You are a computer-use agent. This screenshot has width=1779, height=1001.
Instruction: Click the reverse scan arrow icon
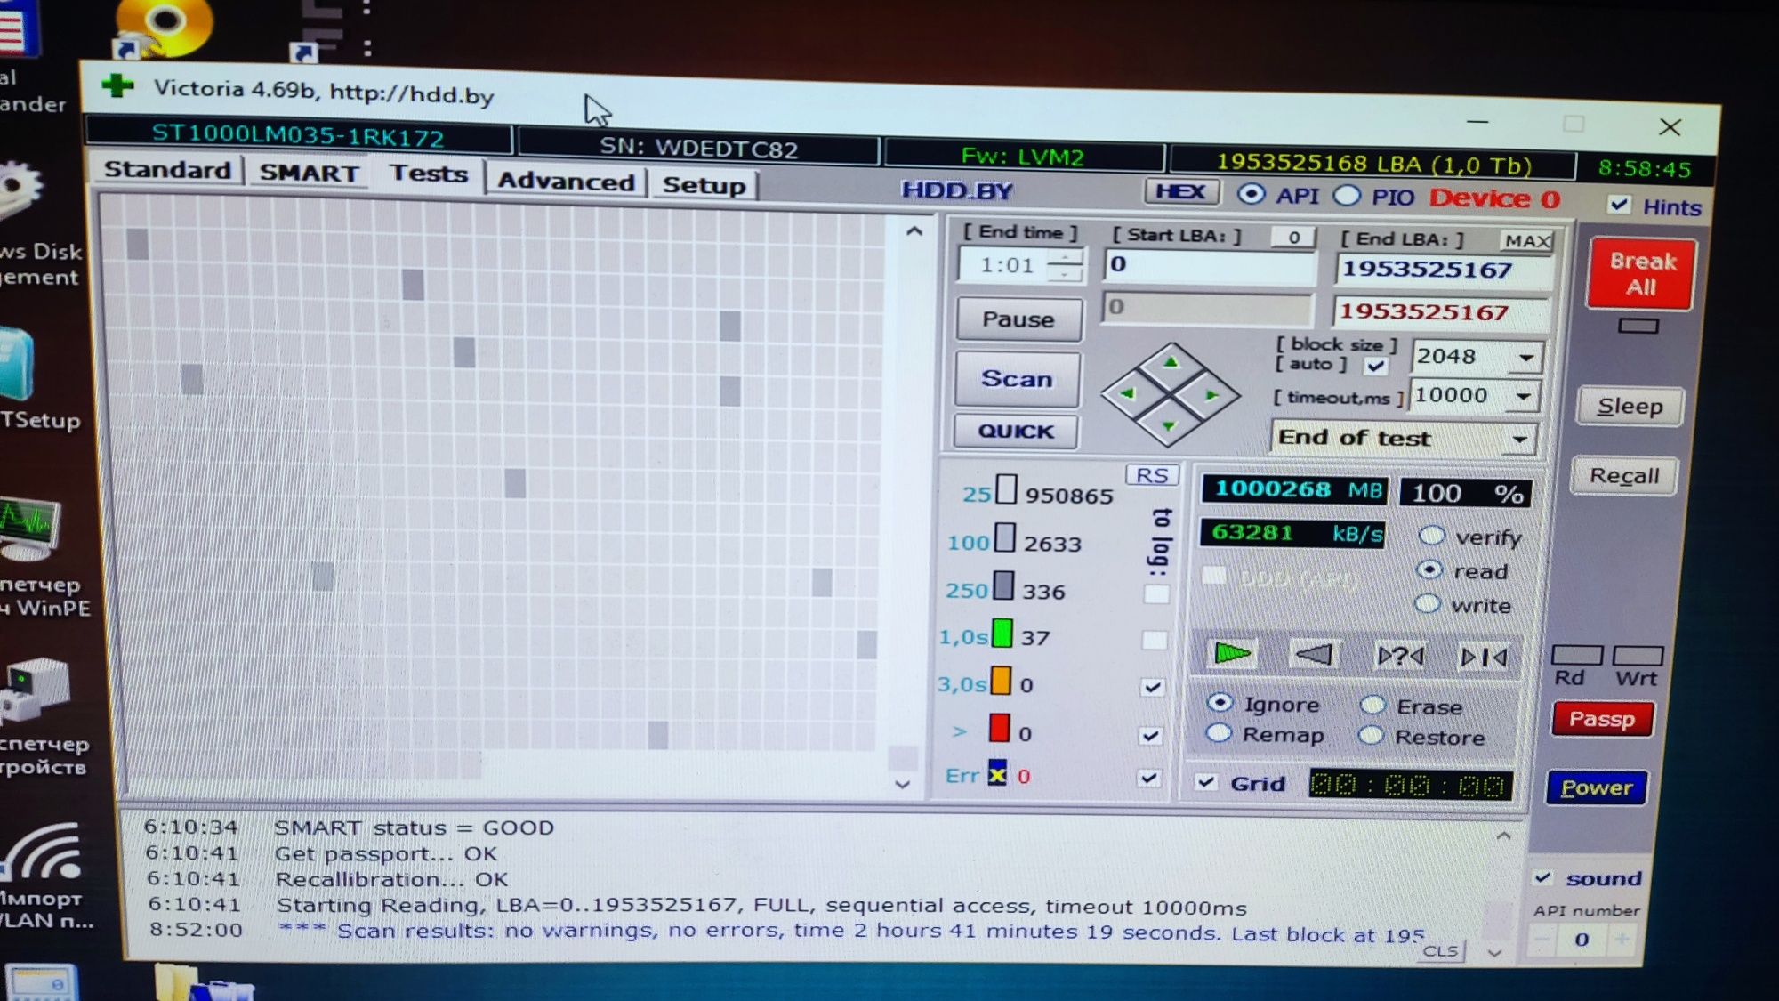coord(1314,655)
